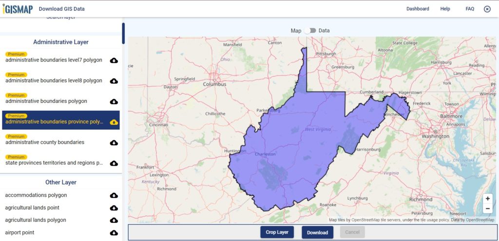Select administrative boundaries polygon layer row
Viewport: 499px width, 241px height.
[61, 99]
